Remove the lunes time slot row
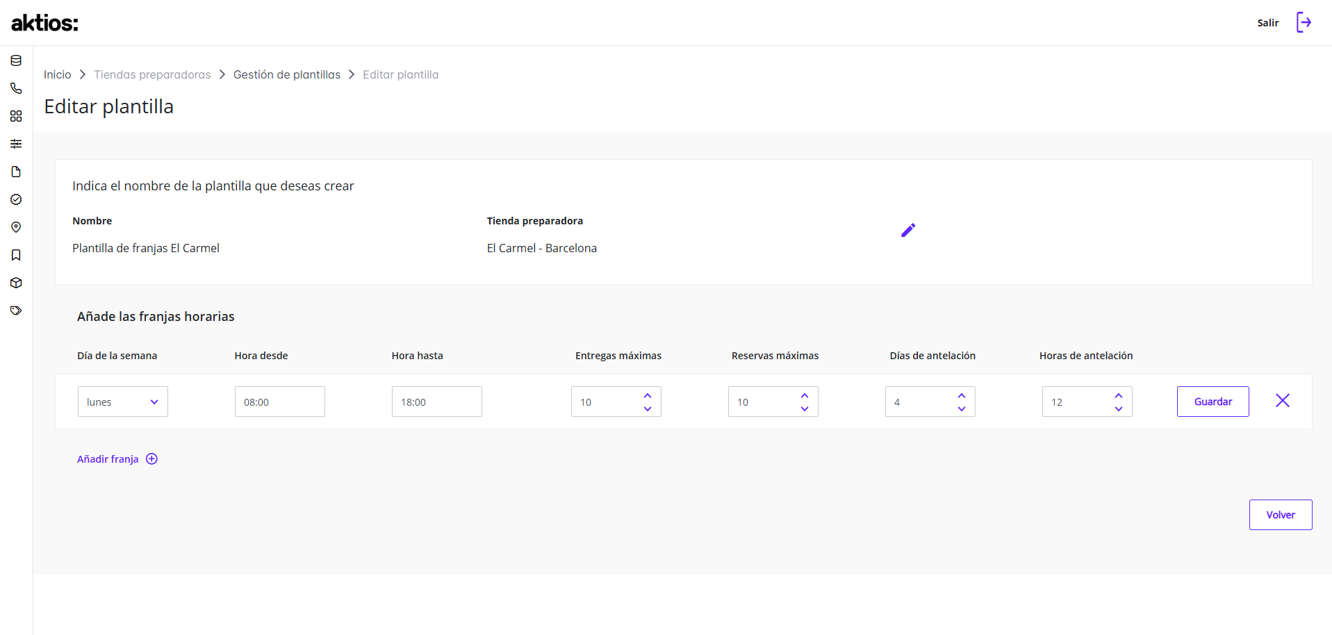Viewport: 1332px width, 635px height. (x=1283, y=400)
